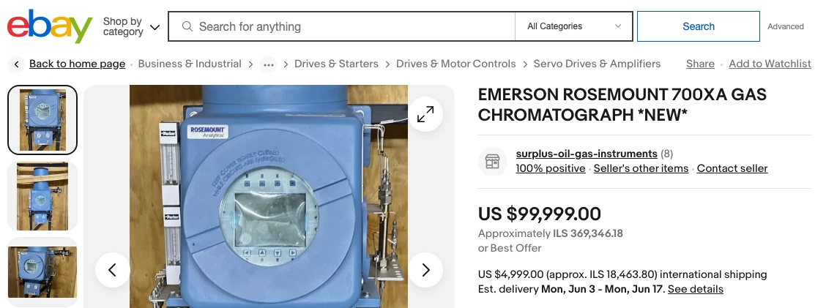Open the Advanced search link
The height and width of the screenshot is (308, 826).
[x=785, y=26]
